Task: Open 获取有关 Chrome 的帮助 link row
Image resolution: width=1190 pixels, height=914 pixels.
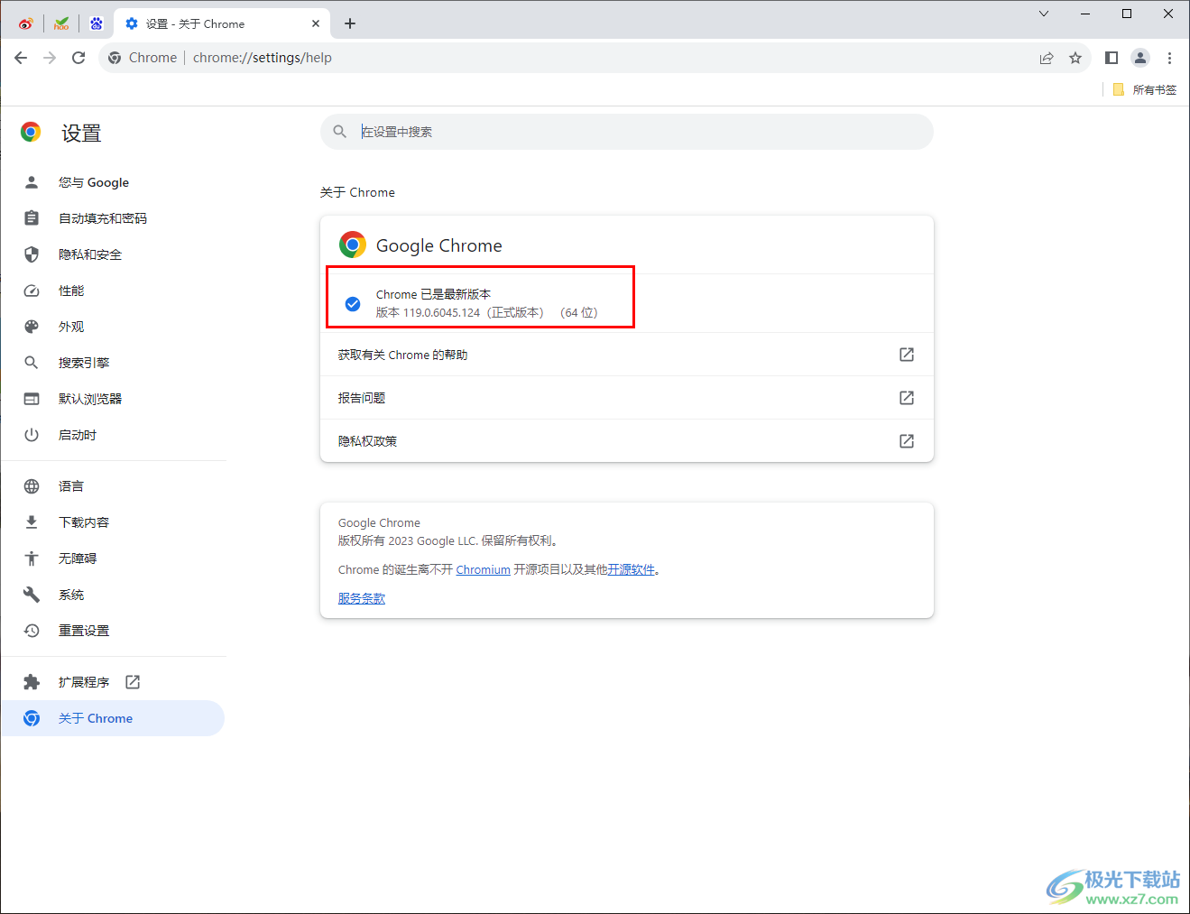Action: [627, 355]
